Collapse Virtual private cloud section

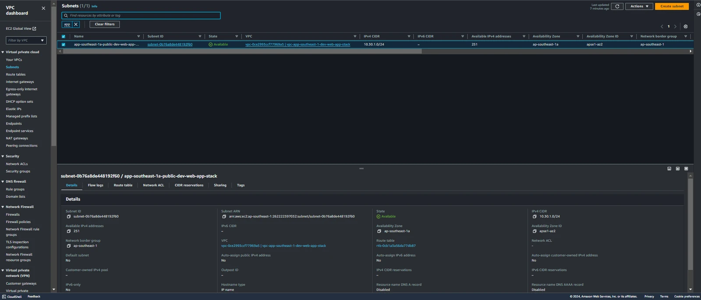(x=3, y=52)
